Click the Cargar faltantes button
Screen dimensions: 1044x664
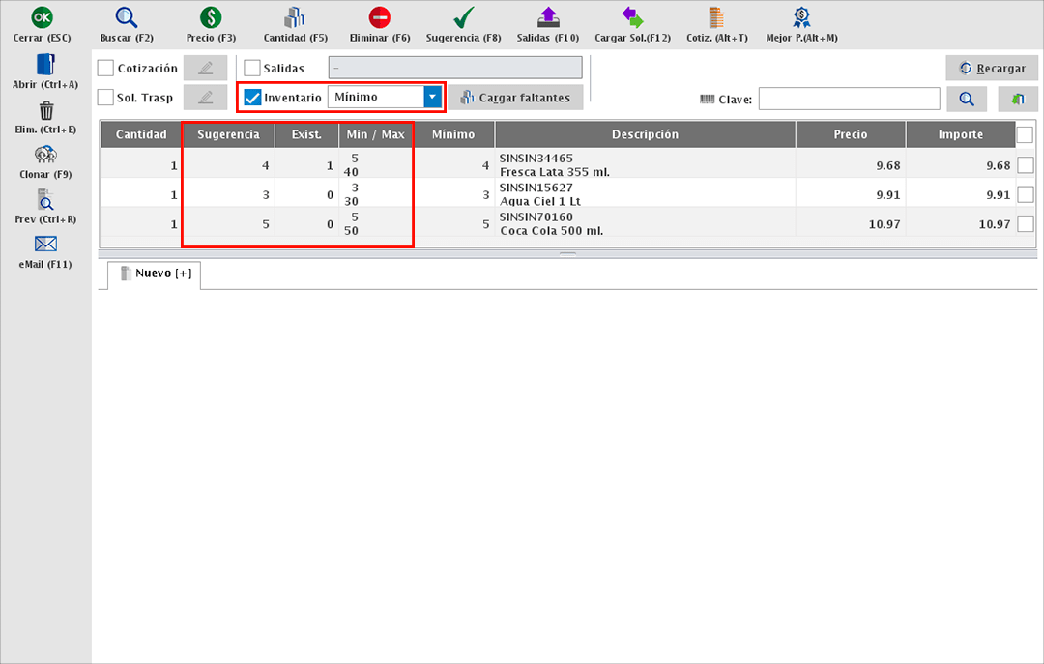[x=515, y=98]
